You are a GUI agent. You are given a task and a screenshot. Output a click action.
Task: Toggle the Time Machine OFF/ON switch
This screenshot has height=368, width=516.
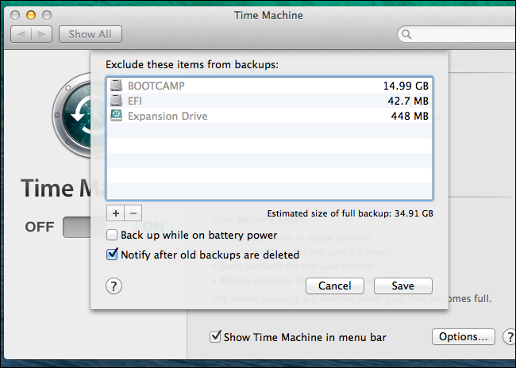pos(77,227)
